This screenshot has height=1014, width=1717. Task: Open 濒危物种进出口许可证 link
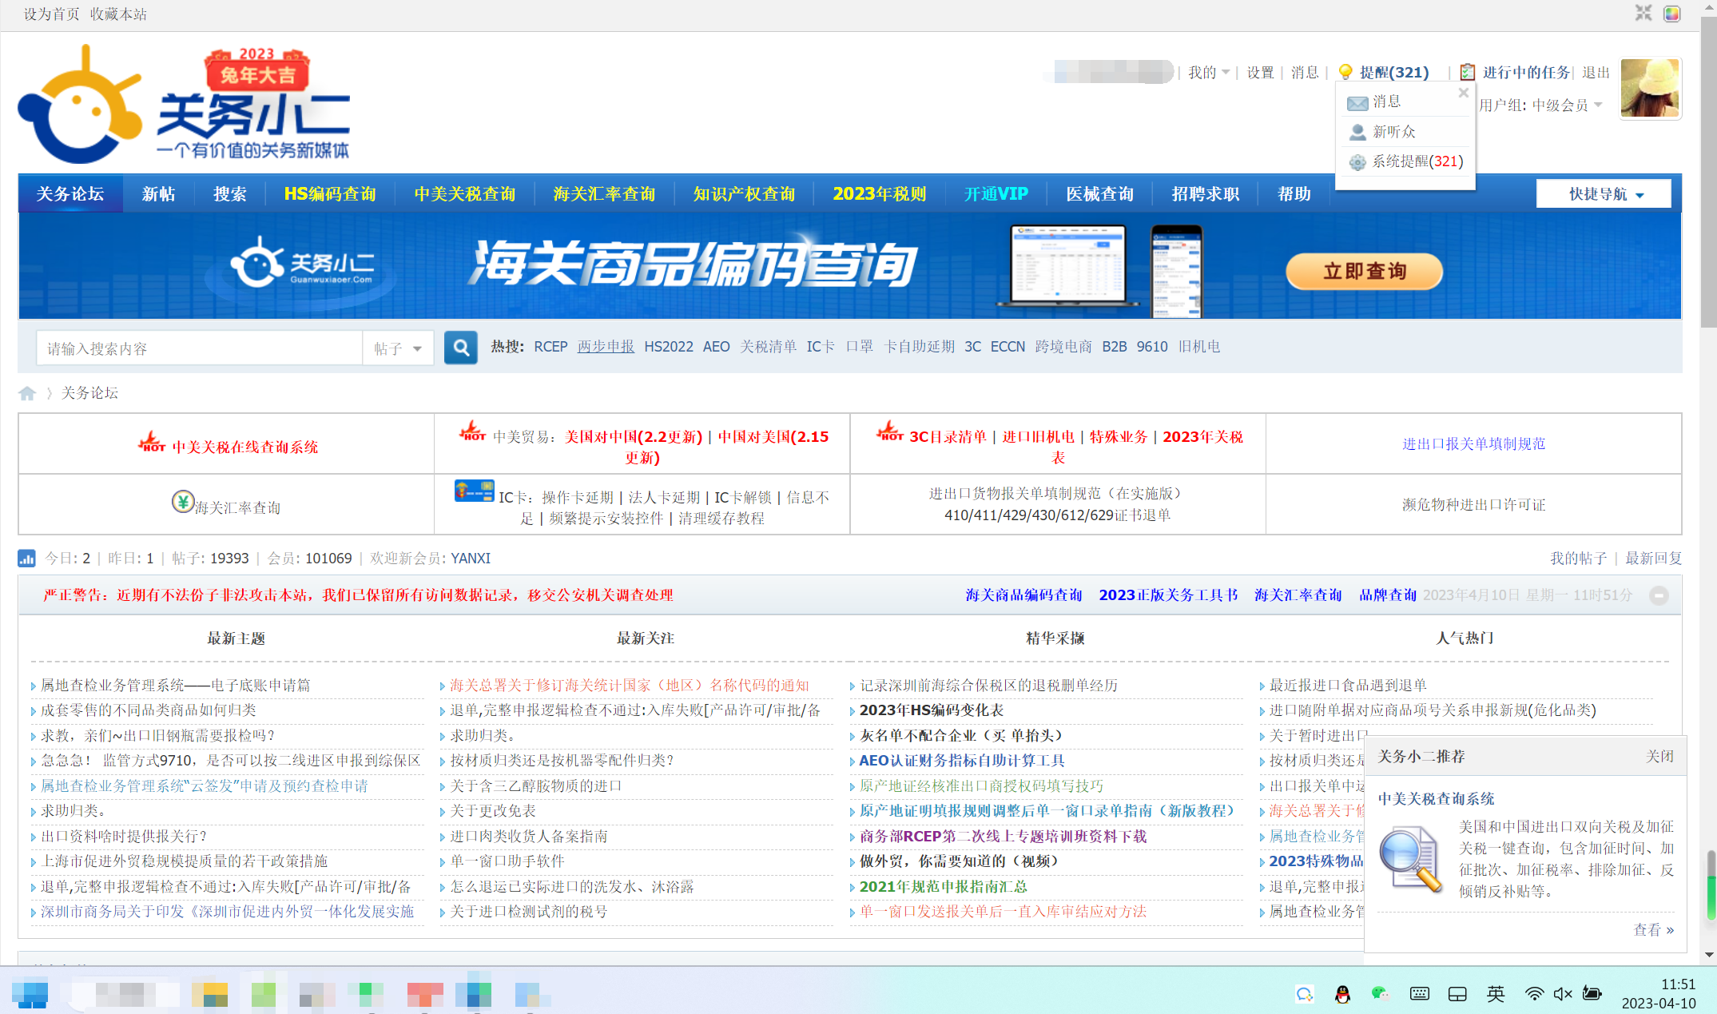[1473, 505]
